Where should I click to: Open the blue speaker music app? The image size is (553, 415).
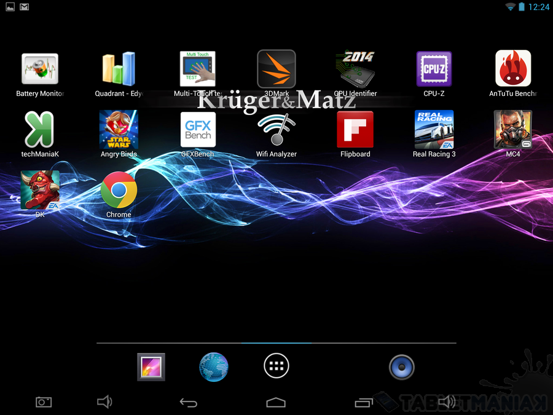coord(402,367)
